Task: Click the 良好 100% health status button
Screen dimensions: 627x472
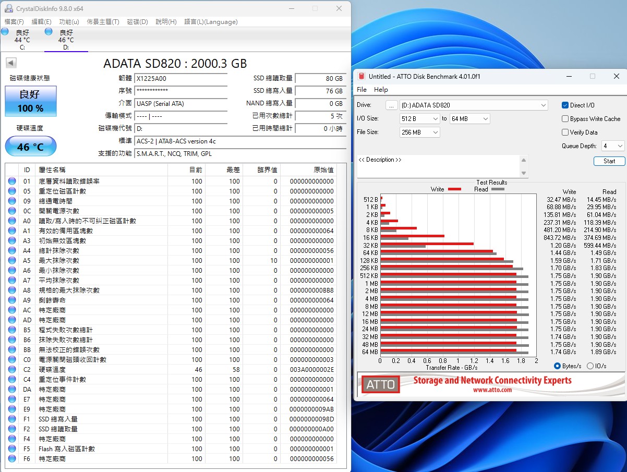Action: point(31,101)
